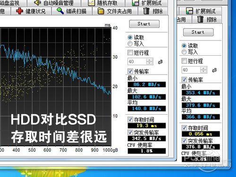This screenshot has width=236, height=177.
Task: Click right window short stroke spinner arrows
Action: pyautogui.click(x=203, y=70)
